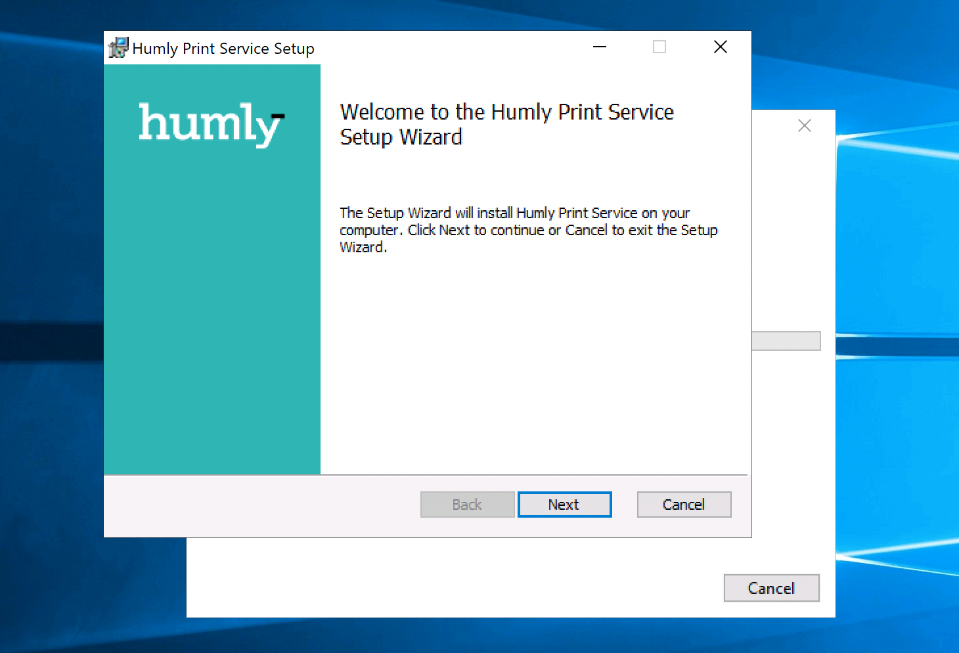Click the "Welcome to the Humly Print Service Setup Wizard" heading
The width and height of the screenshot is (959, 653).
tap(507, 124)
